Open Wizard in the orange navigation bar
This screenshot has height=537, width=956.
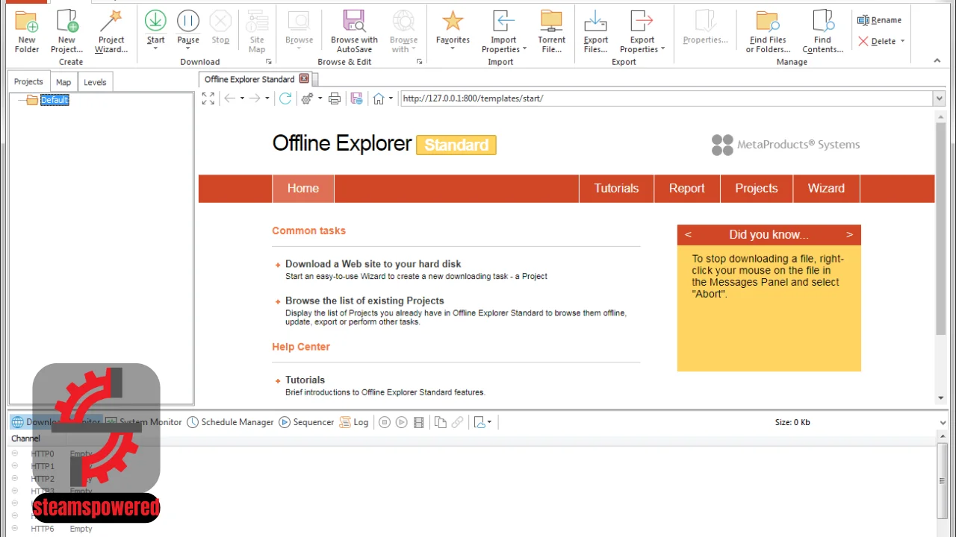tap(826, 189)
